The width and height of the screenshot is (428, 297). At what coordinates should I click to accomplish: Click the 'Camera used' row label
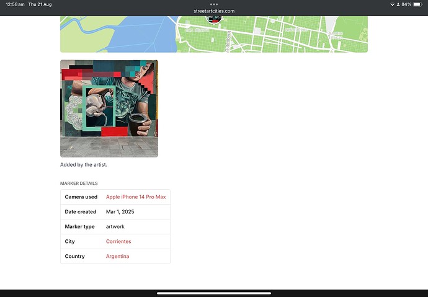pos(81,197)
